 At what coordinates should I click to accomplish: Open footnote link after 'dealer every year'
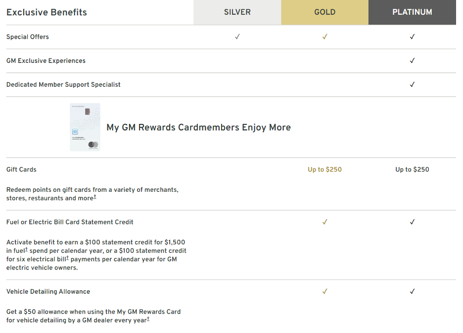(x=148, y=319)
